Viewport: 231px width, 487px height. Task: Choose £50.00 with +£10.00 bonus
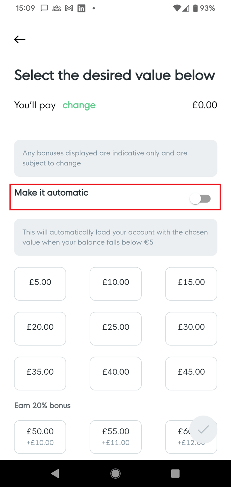(x=40, y=437)
